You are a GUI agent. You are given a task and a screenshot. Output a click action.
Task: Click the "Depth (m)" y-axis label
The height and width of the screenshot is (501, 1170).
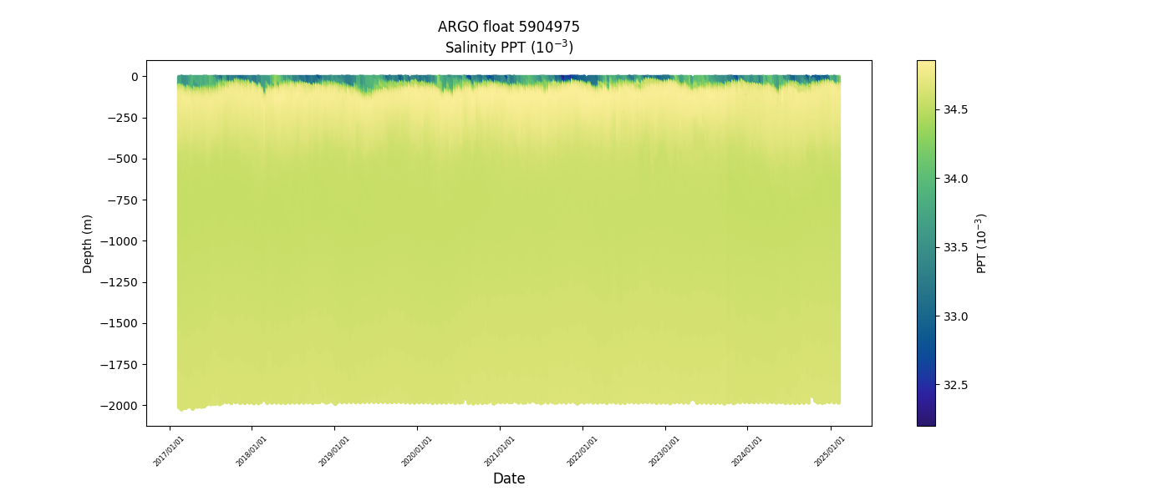point(88,243)
